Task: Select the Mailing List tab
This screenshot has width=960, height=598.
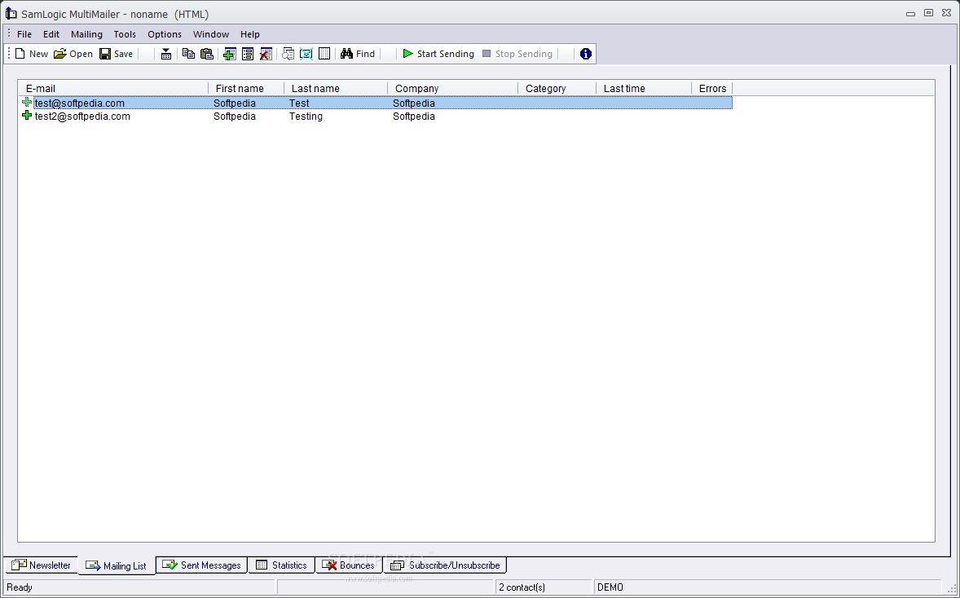Action: [117, 565]
